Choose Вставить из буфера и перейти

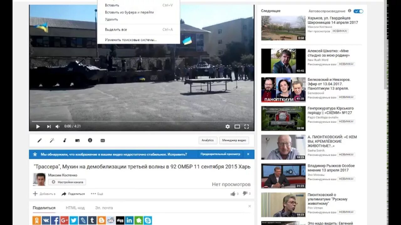[x=129, y=12]
